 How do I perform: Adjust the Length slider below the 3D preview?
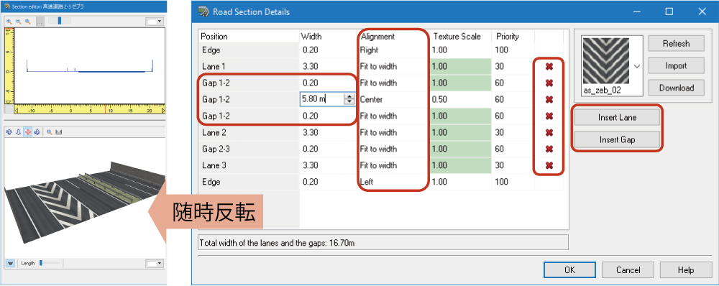click(x=49, y=262)
